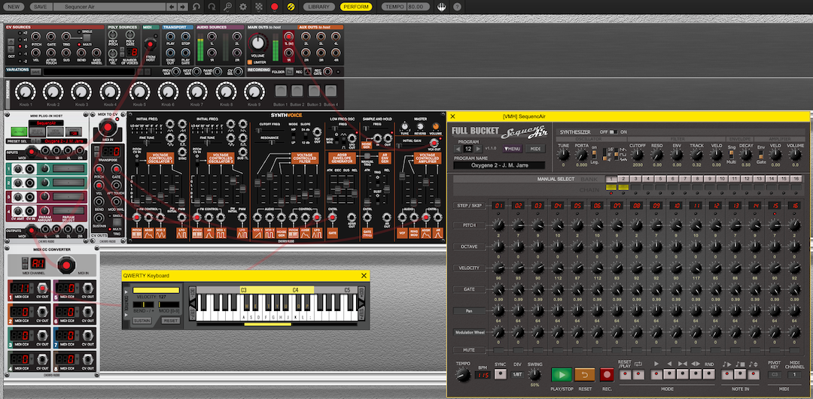
Task: Click green PLAY/STOP button in SequencAir
Action: click(x=561, y=374)
